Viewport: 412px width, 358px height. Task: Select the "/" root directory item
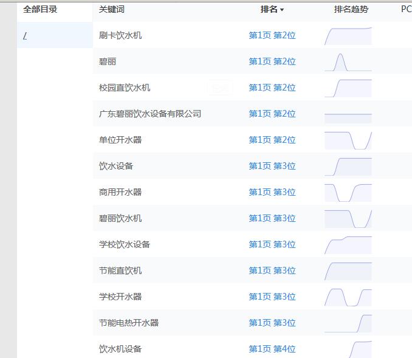(x=55, y=35)
